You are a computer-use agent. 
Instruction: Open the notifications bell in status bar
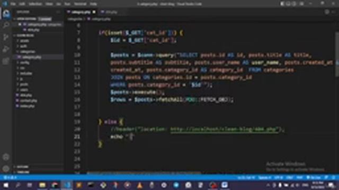[x=333, y=178]
